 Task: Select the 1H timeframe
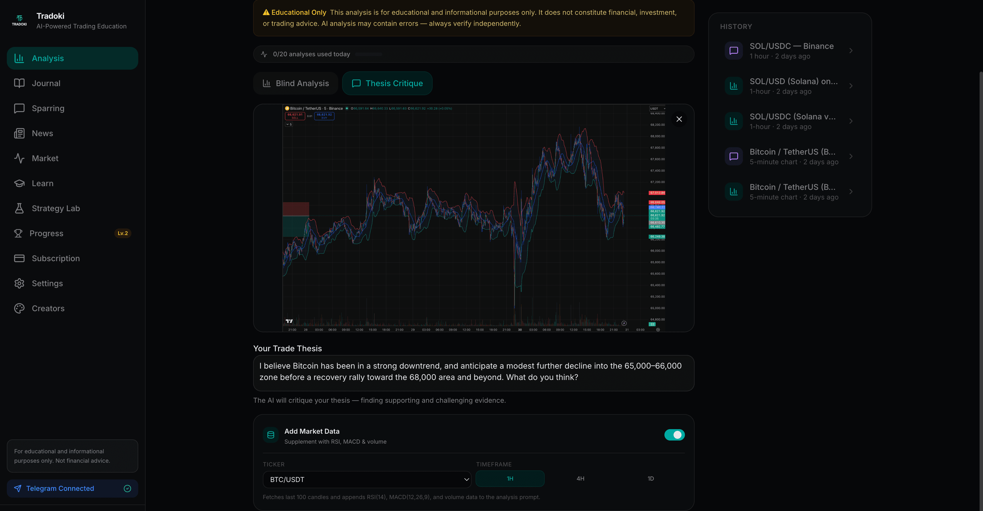point(510,479)
